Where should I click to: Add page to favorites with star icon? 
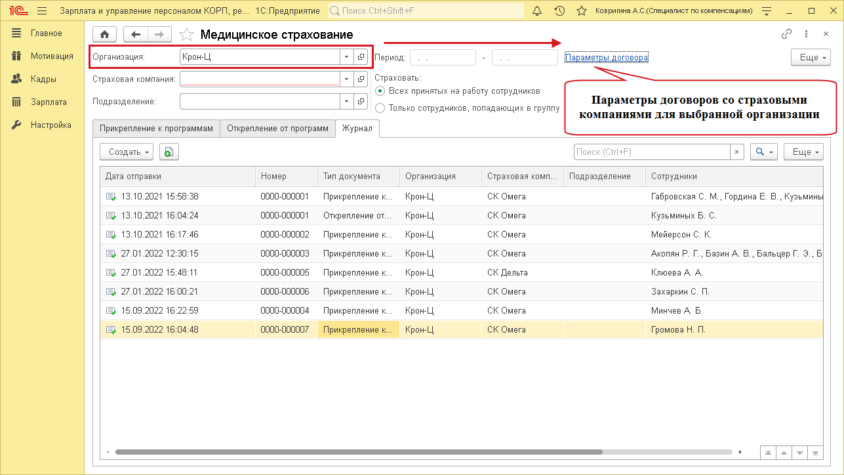coord(186,35)
